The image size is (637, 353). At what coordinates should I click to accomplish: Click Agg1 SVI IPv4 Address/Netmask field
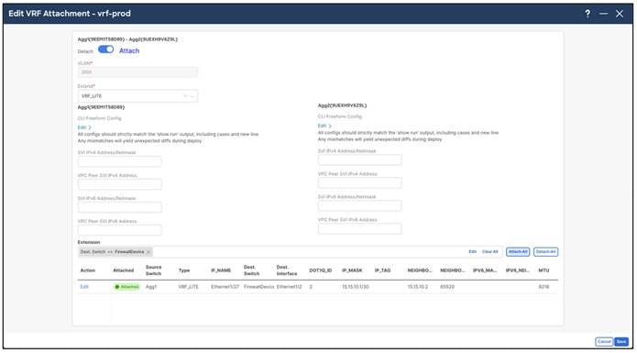pyautogui.click(x=119, y=161)
